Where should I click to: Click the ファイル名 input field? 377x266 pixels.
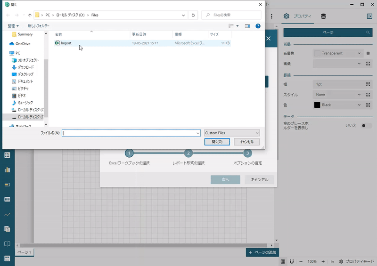[x=131, y=133]
